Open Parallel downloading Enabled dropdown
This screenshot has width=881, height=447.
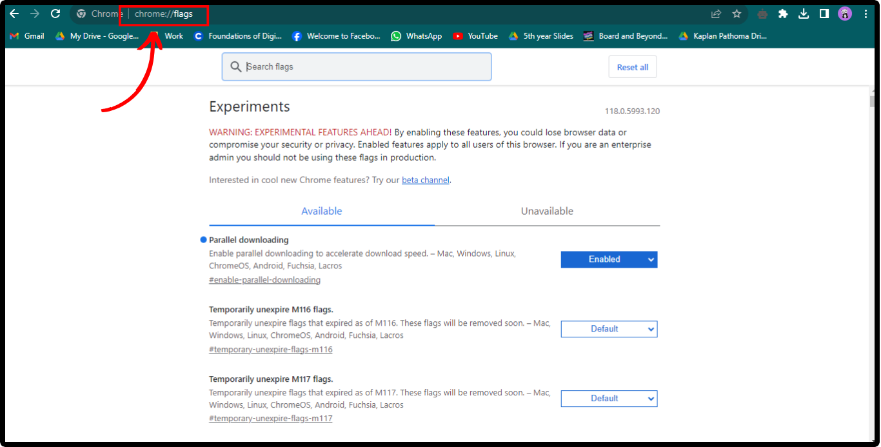click(609, 259)
